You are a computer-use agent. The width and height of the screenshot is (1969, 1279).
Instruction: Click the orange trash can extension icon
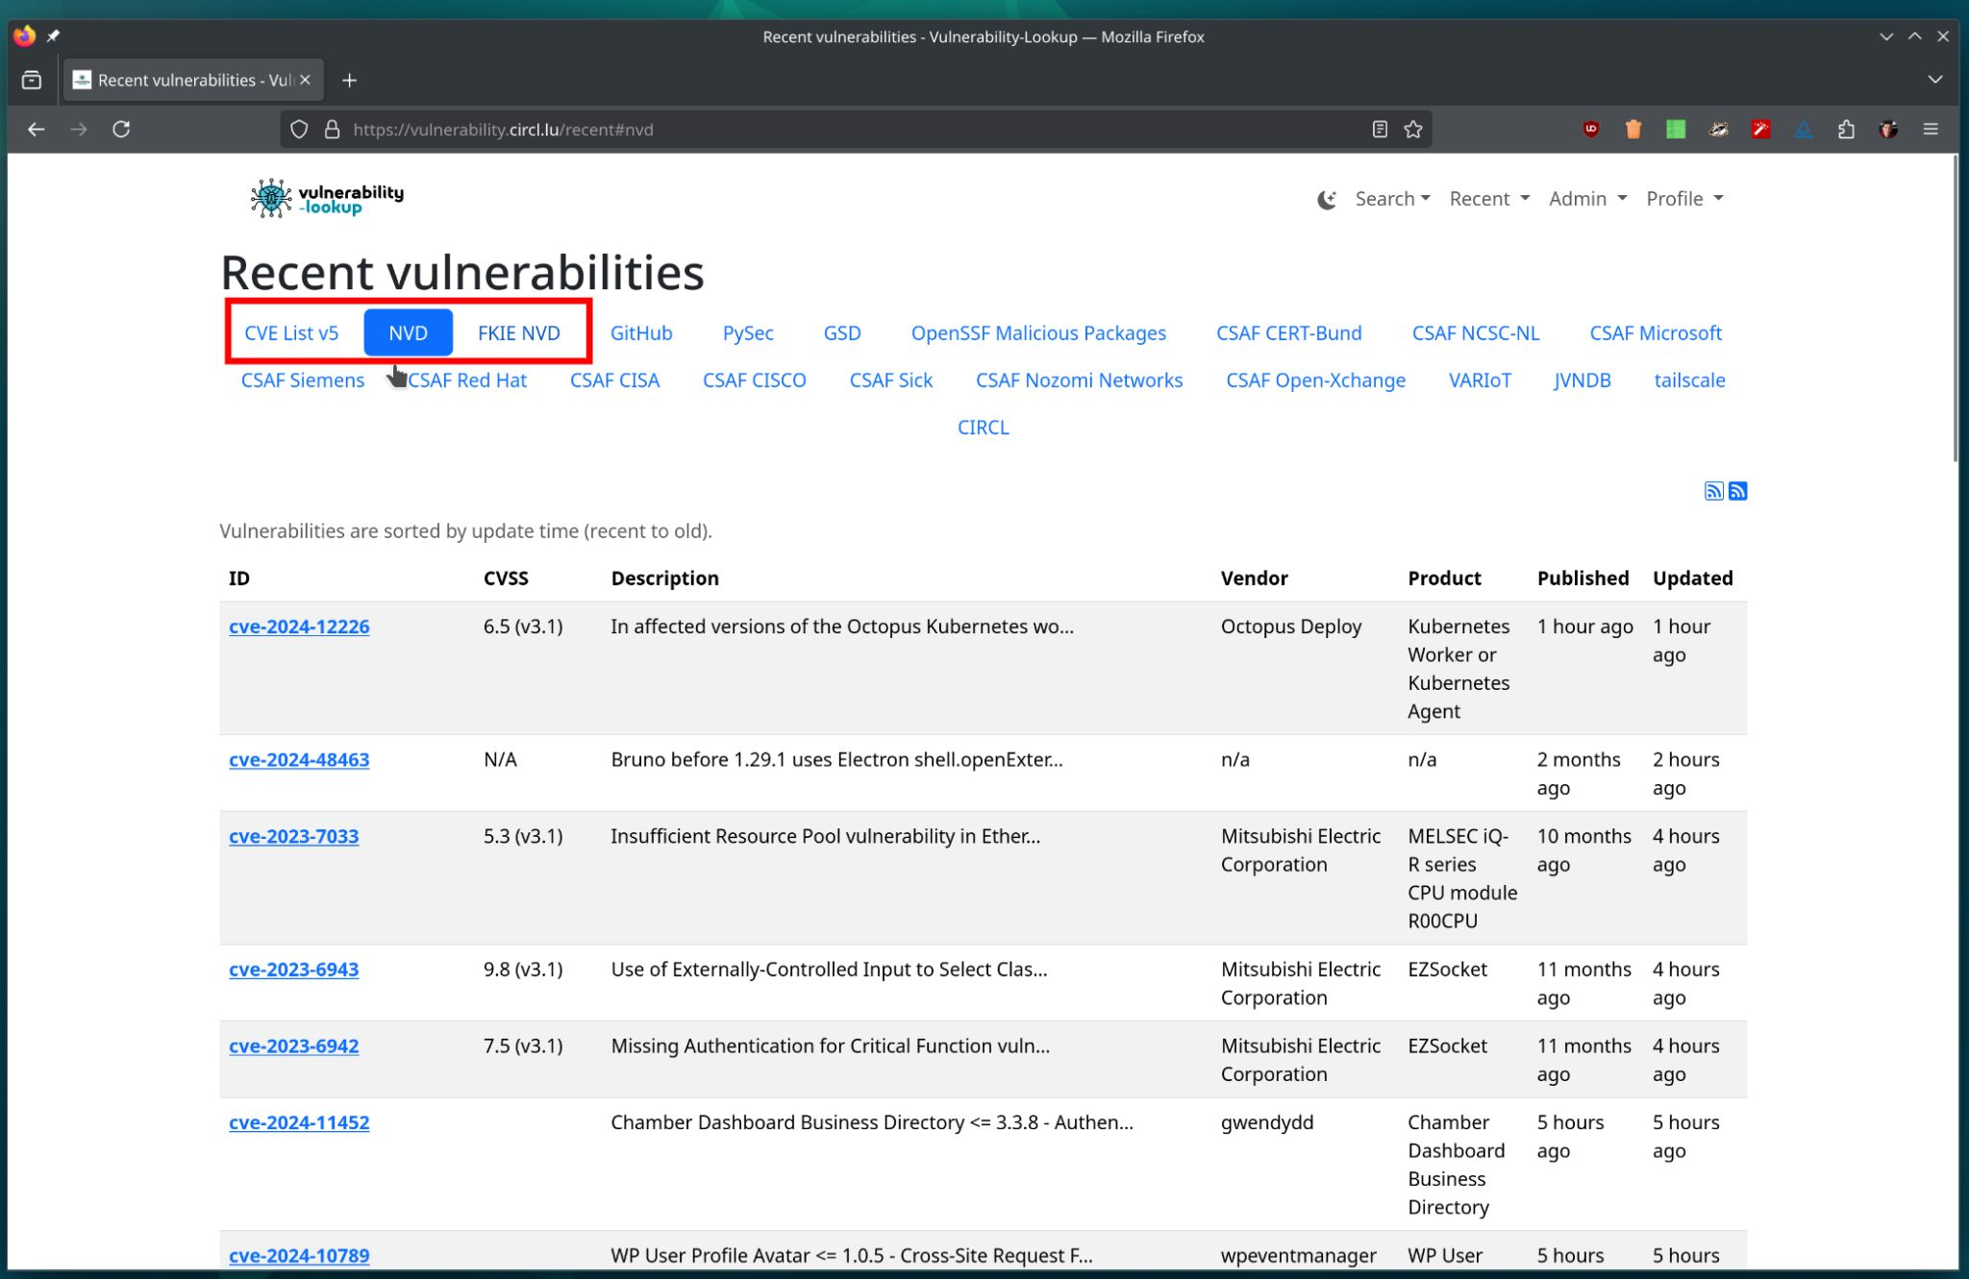tap(1633, 129)
